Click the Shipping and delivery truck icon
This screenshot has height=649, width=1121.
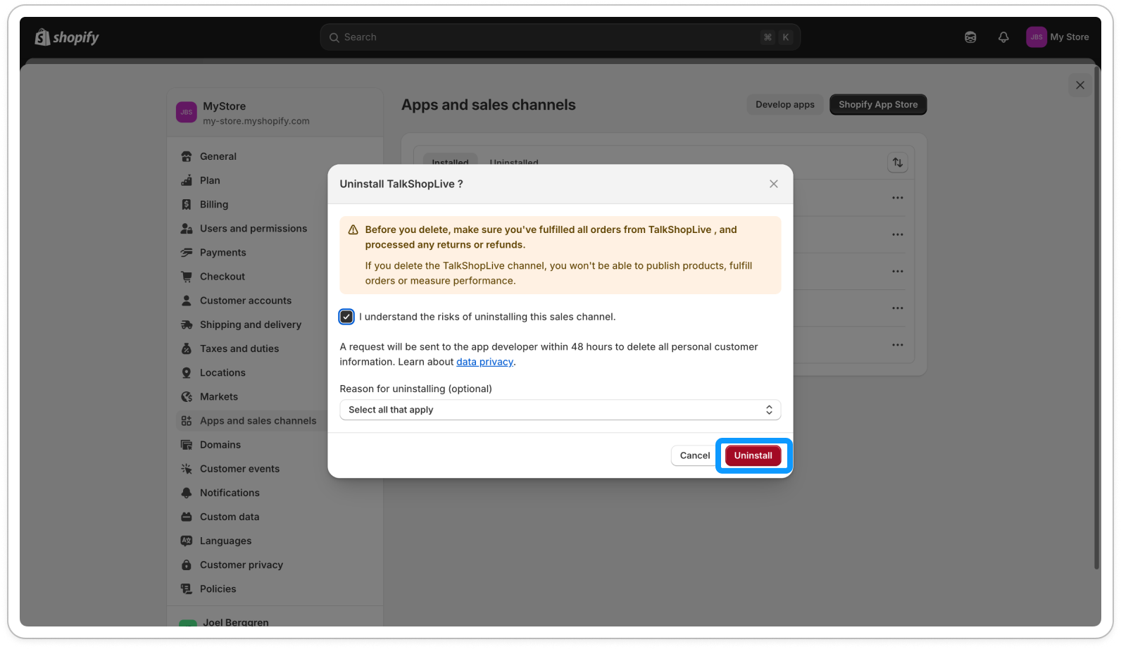pyautogui.click(x=187, y=324)
